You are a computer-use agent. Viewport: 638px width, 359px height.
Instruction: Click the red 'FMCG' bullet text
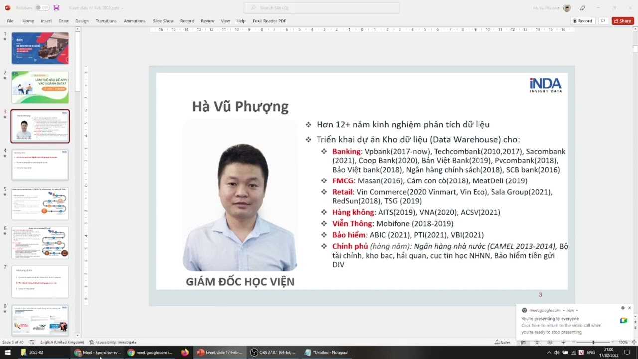coord(343,181)
